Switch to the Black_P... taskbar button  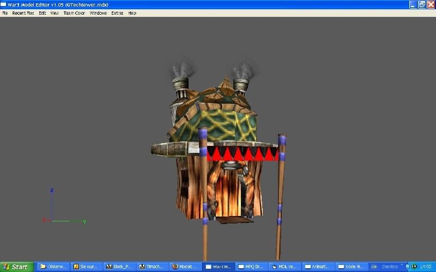[119, 267]
